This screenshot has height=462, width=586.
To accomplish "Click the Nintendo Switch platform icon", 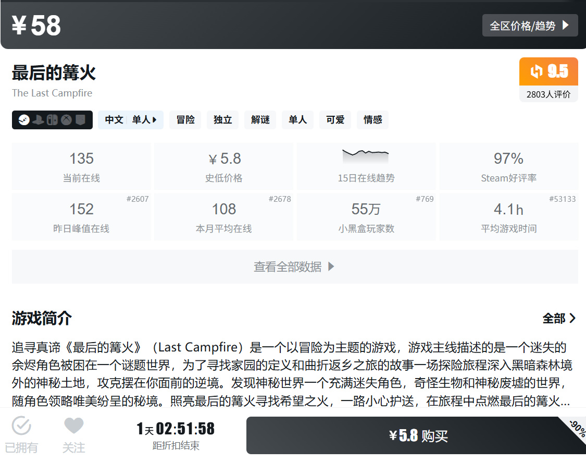I will (52, 120).
